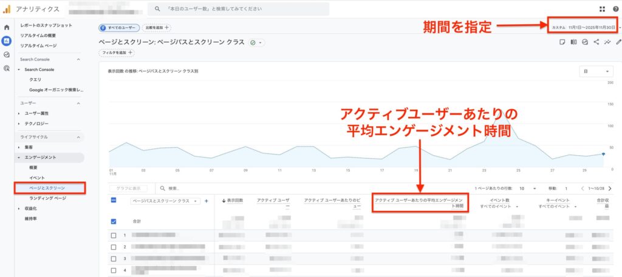Image resolution: width=622 pixels, height=277 pixels.
Task: Open the Explore icon in left rail
Action: tap(7, 55)
